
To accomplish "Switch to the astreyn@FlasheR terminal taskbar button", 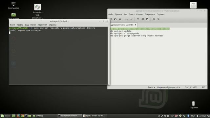I will tap(70, 116).
